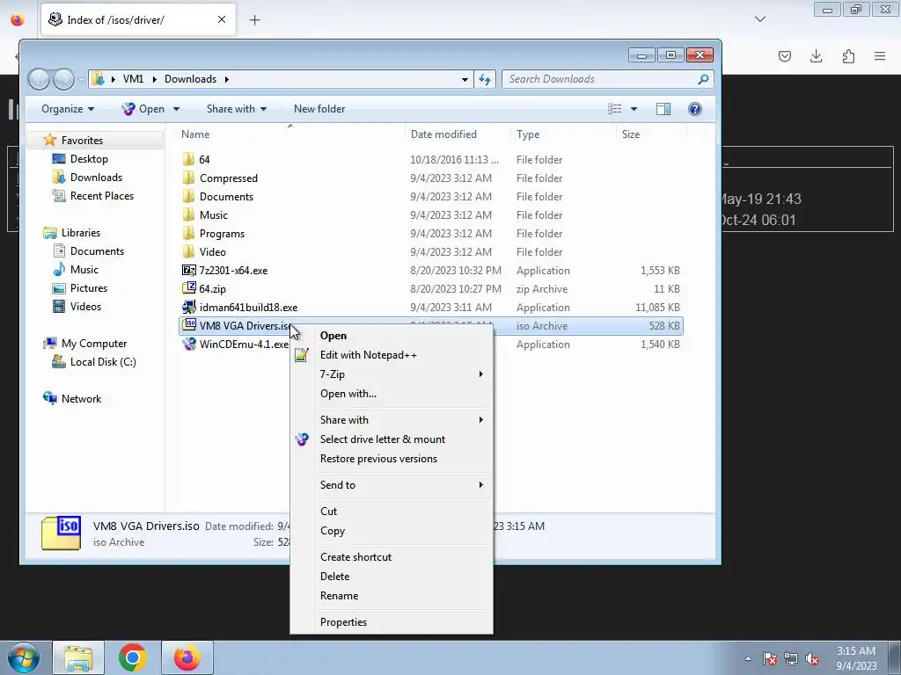Click the New folder button
The width and height of the screenshot is (901, 675).
tap(319, 109)
